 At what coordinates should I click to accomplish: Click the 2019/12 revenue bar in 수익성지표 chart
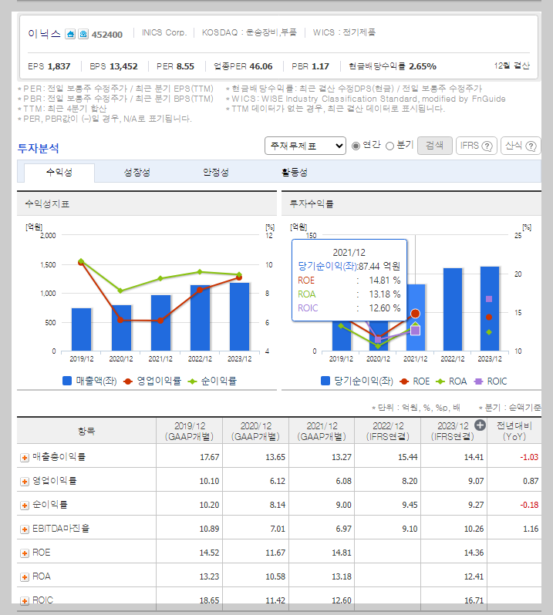click(x=82, y=330)
